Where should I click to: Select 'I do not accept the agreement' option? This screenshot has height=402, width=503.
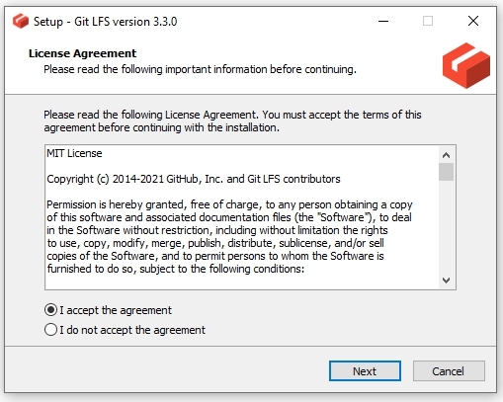pyautogui.click(x=50, y=330)
